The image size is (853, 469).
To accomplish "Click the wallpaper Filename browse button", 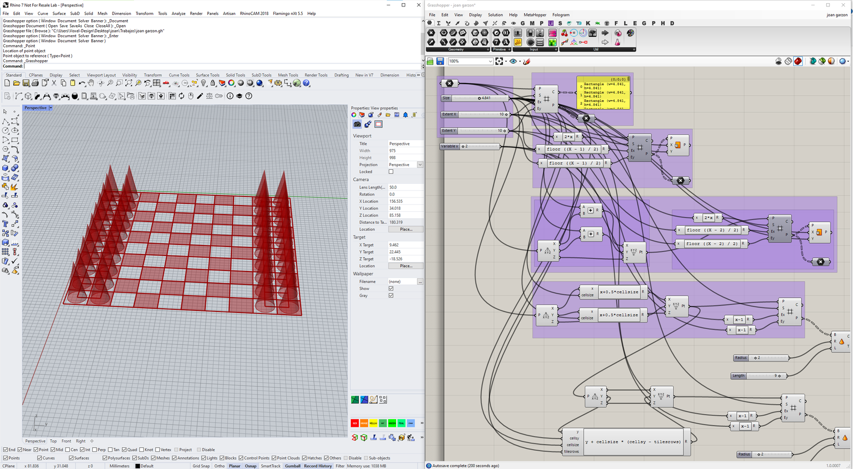I will coord(420,282).
